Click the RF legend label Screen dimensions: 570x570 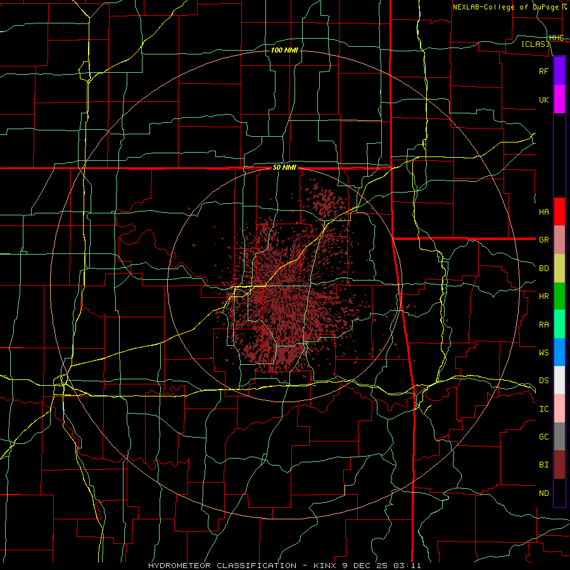[543, 71]
